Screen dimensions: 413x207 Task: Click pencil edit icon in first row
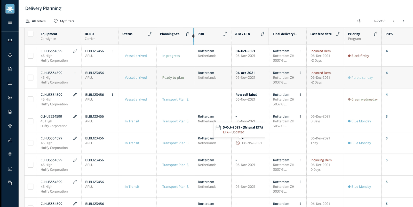75,51
